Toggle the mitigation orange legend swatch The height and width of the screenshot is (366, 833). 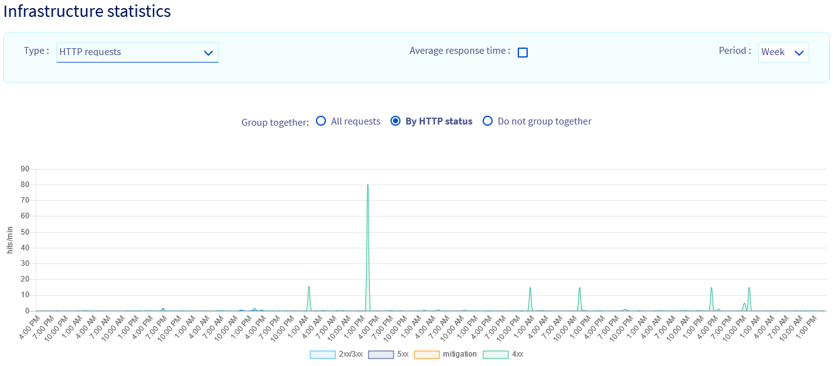[x=427, y=355]
